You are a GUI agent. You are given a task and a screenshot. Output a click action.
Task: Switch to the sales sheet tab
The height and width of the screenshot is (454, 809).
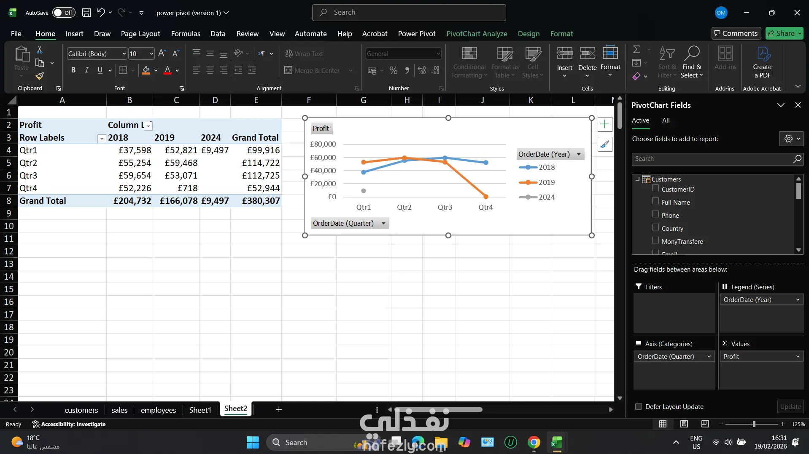119,410
